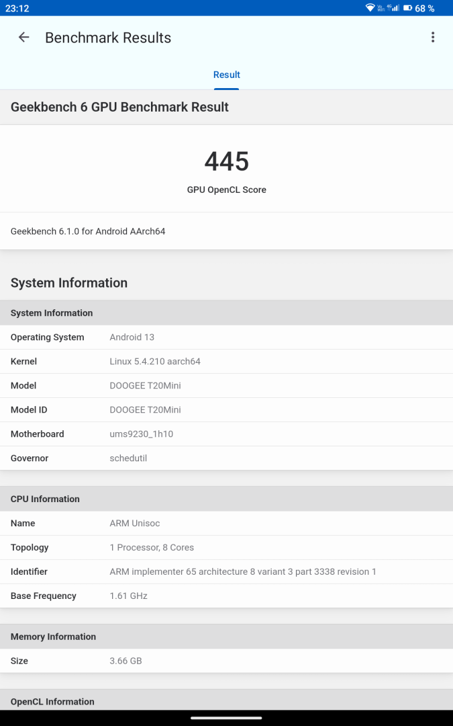Tap the 3.66 GB memory size value
Viewport: 453px width, 726px height.
[x=125, y=661]
